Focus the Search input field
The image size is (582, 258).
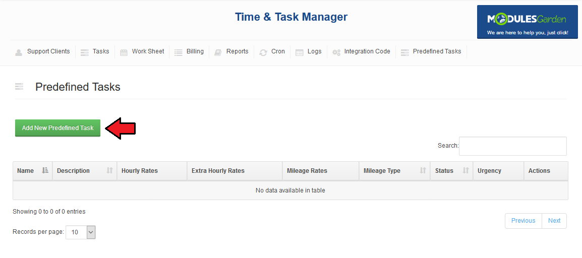coord(512,146)
